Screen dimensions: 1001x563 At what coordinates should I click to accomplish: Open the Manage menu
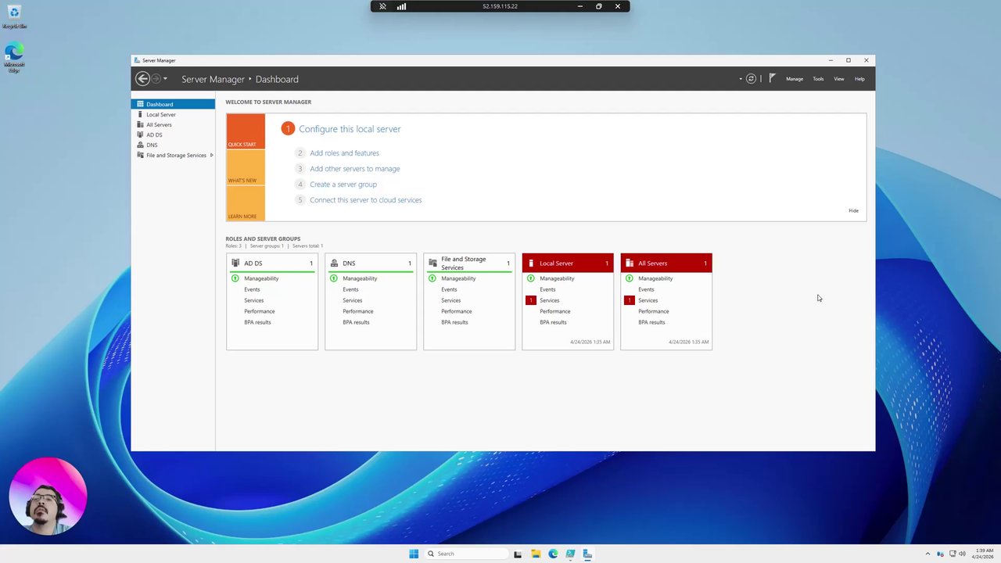[795, 79]
